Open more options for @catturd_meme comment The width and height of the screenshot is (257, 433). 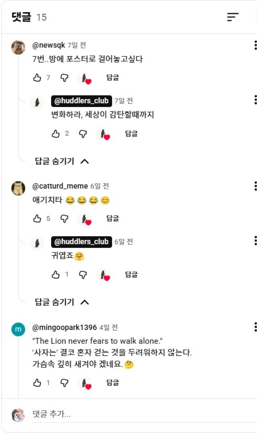pyautogui.click(x=255, y=186)
